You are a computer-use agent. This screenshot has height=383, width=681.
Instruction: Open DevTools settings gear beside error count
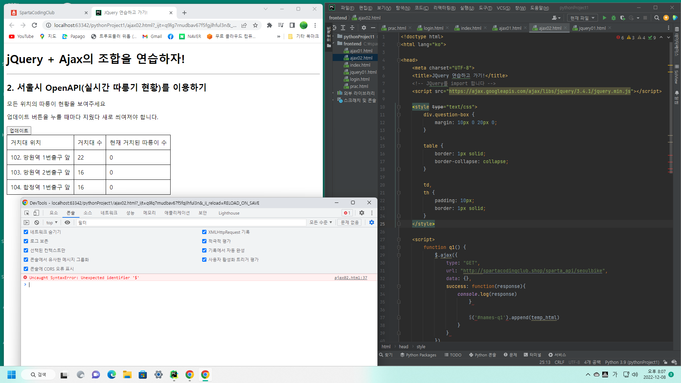click(x=362, y=213)
